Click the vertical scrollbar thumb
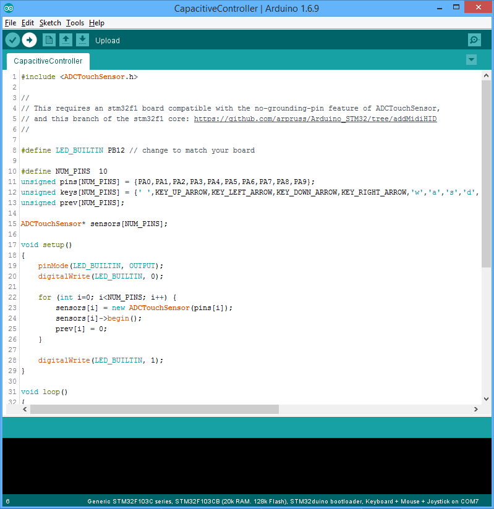Image resolution: width=494 pixels, height=509 pixels. [486, 174]
